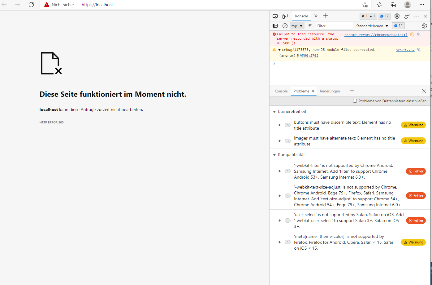Open the VM90:2762 link after (anonym)
Screen dimensions: 432x285
[x=309, y=56]
